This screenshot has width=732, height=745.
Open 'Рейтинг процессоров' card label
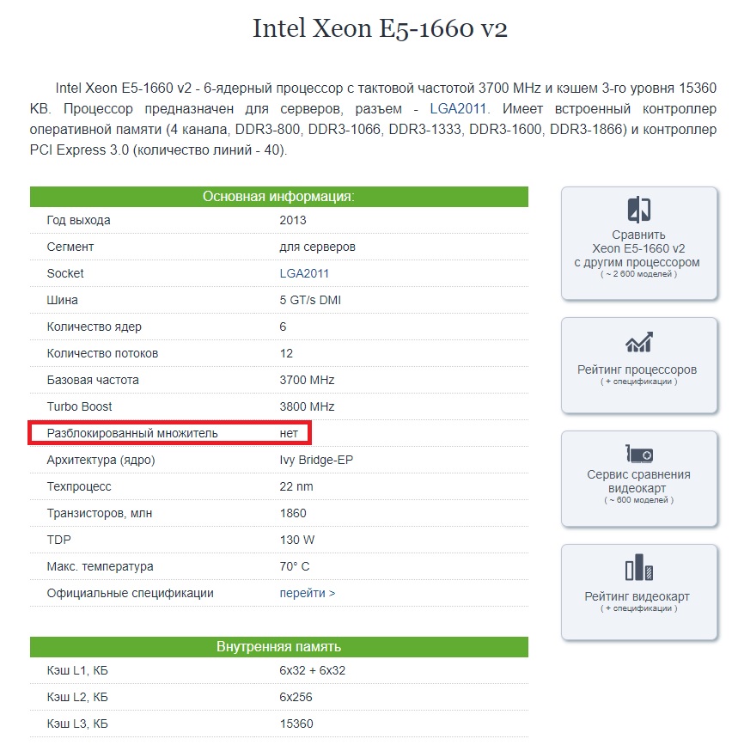pos(637,369)
